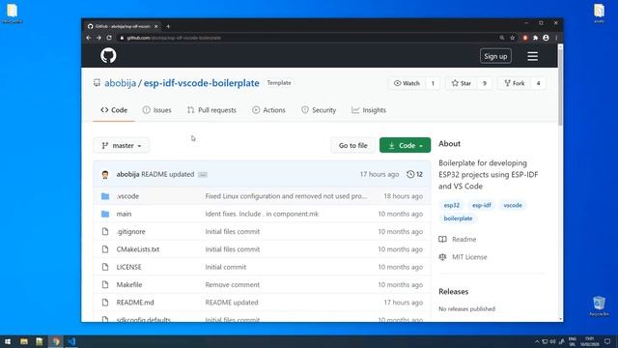Open the Windows notification center icon
The height and width of the screenshot is (348, 618).
point(607,341)
